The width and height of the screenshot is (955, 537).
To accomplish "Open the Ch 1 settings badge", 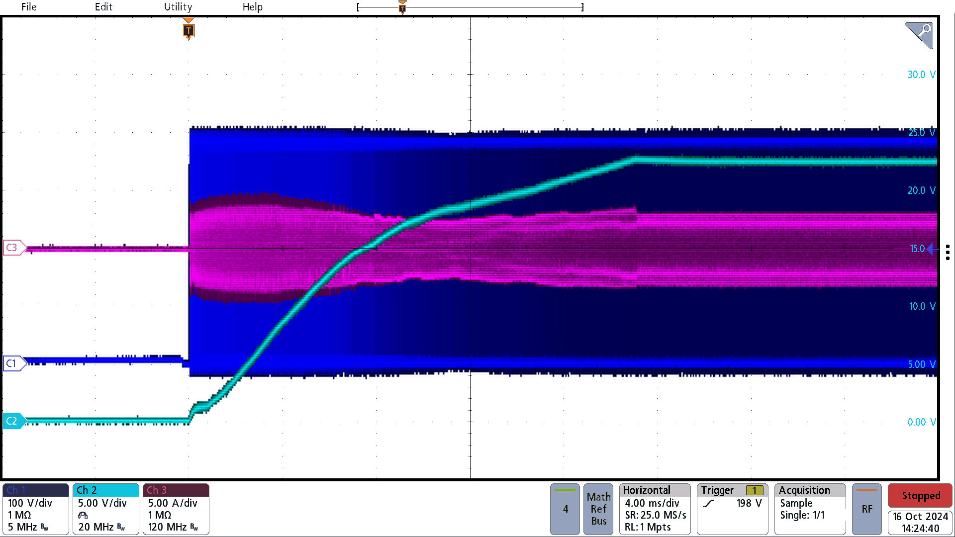I will pyautogui.click(x=36, y=509).
